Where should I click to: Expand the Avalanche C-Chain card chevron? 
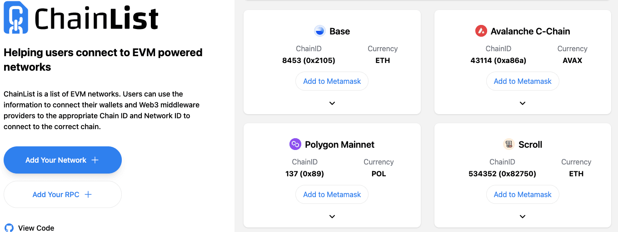click(523, 103)
